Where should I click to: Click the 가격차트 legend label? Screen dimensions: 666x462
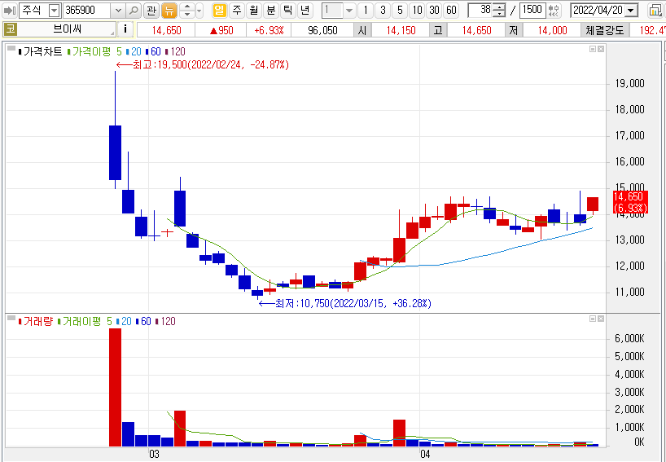click(x=42, y=51)
